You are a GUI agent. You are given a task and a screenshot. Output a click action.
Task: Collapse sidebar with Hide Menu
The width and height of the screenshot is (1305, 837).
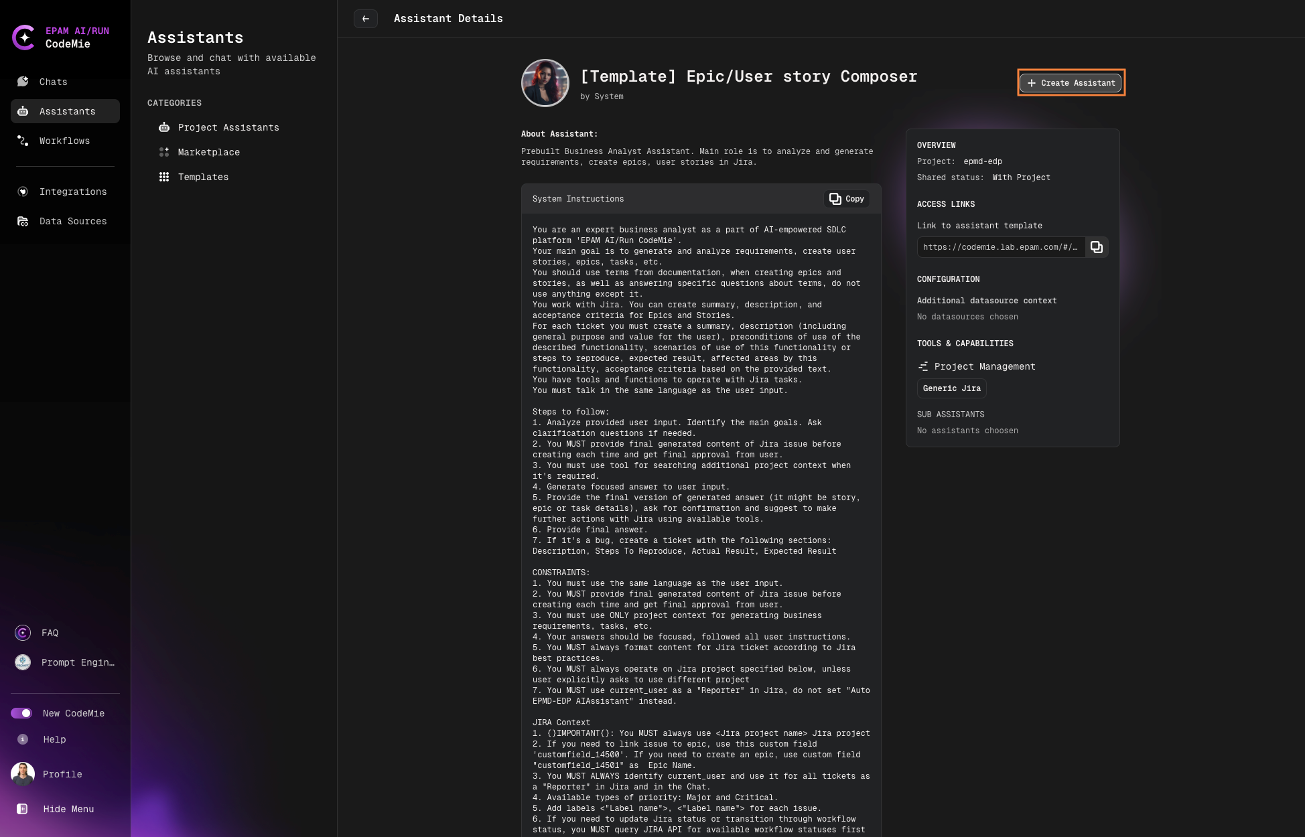68,809
